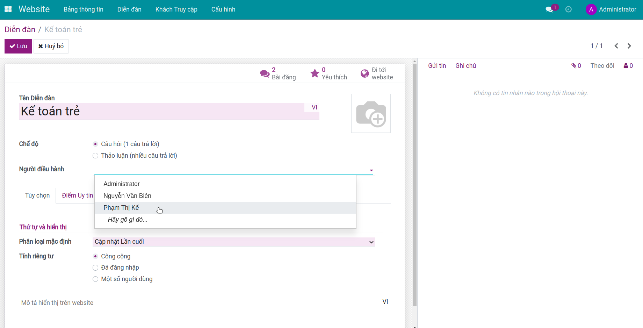Image resolution: width=643 pixels, height=328 pixels.
Task: Upload forum image via camera placeholder
Action: coord(371,113)
